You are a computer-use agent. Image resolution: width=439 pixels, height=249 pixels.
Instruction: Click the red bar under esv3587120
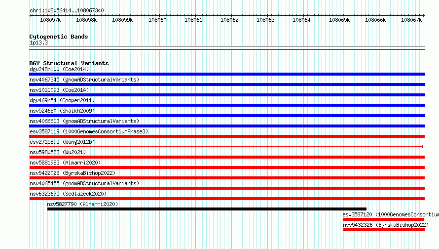click(384, 219)
